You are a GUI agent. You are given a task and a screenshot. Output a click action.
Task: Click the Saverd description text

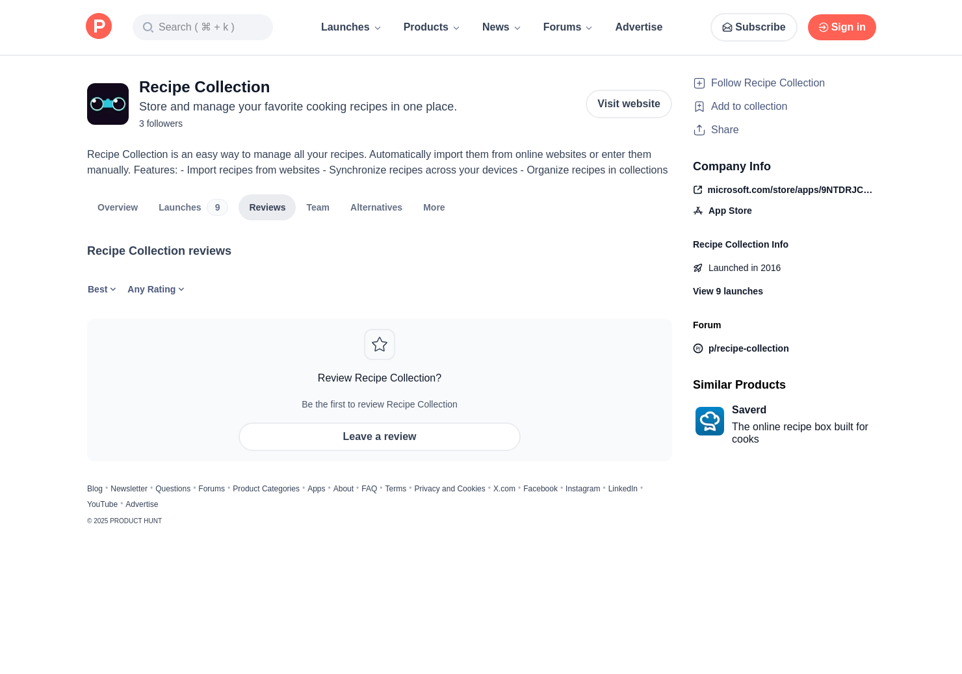800,433
